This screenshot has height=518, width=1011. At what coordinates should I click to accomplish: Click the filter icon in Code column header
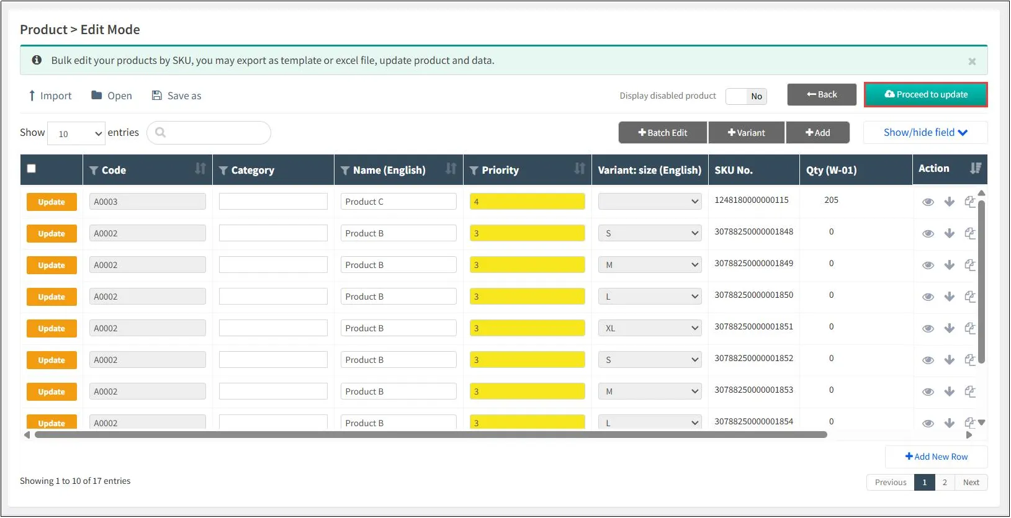click(94, 171)
